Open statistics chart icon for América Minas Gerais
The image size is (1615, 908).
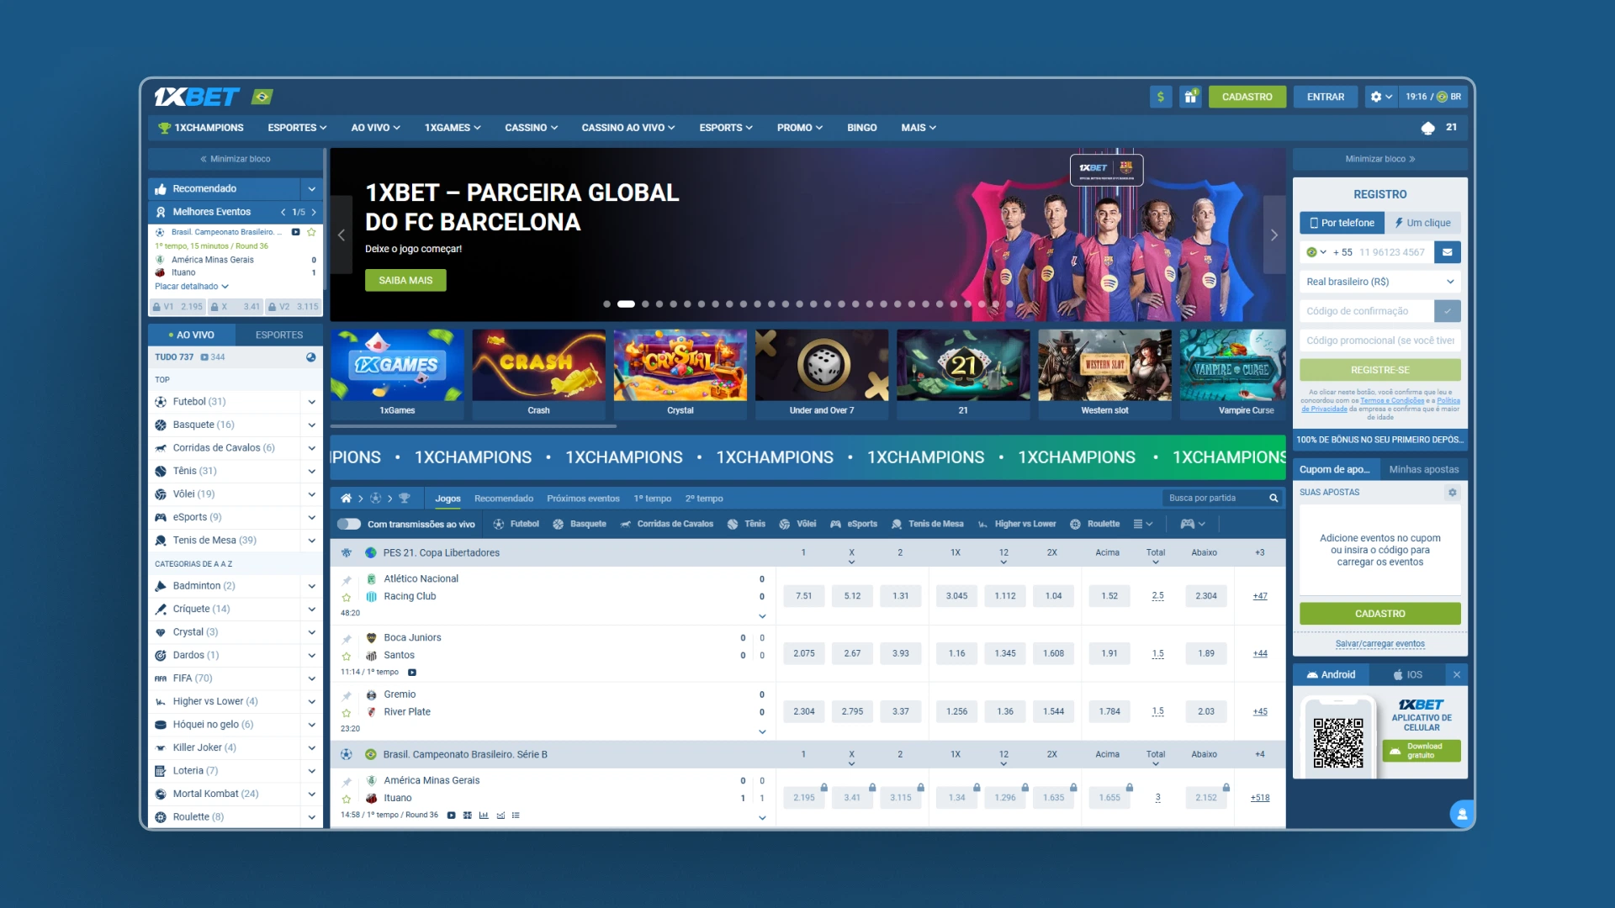[484, 815]
